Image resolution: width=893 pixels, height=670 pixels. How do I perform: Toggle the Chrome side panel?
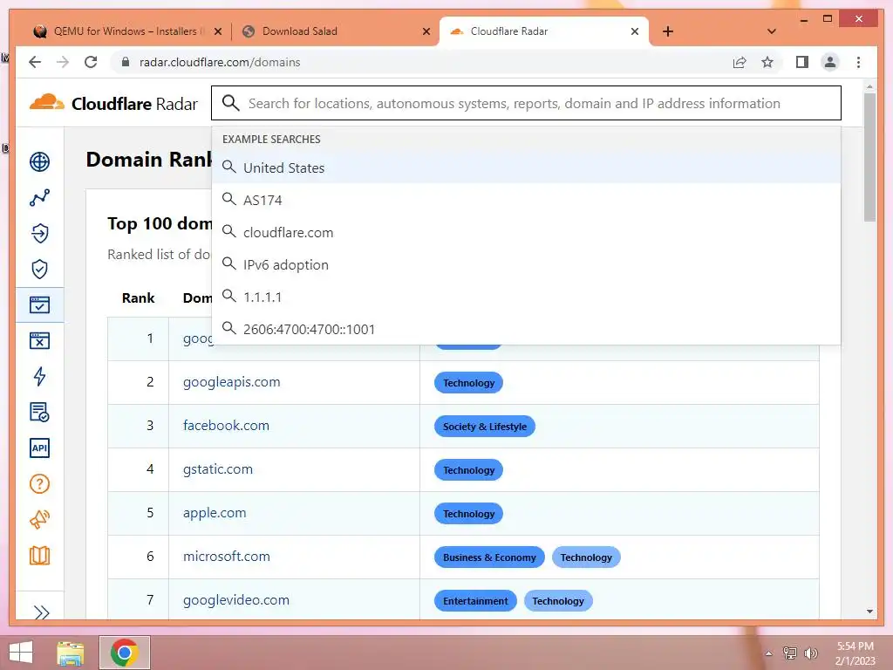(x=802, y=62)
